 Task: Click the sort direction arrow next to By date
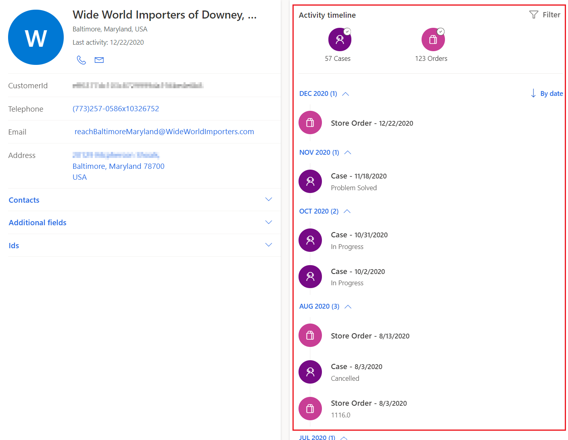pyautogui.click(x=533, y=93)
